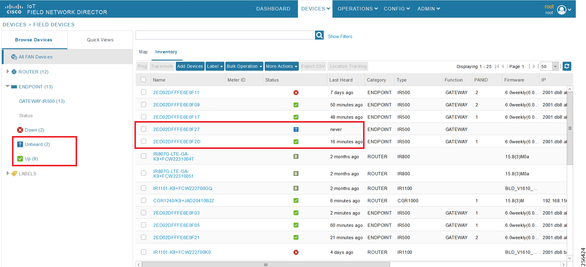The image size is (586, 267).
Task: Switch to the Map tab
Action: [143, 52]
